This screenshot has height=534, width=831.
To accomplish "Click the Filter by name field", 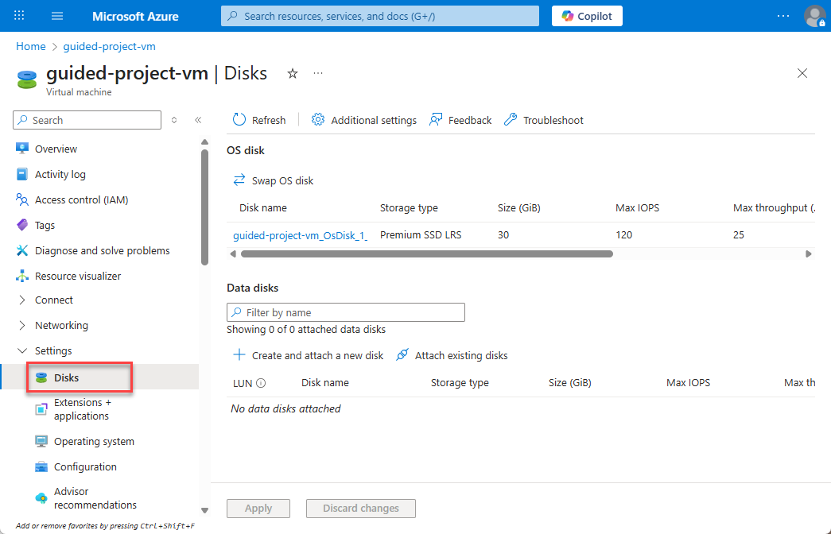I will pos(346,312).
